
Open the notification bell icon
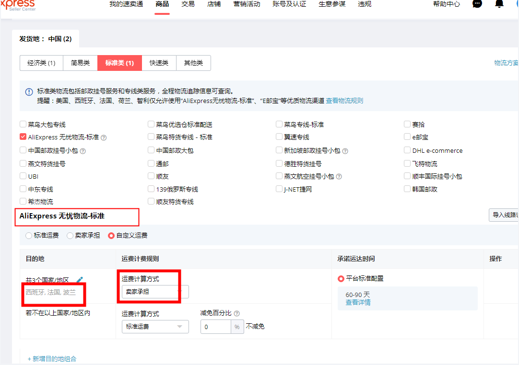click(499, 4)
